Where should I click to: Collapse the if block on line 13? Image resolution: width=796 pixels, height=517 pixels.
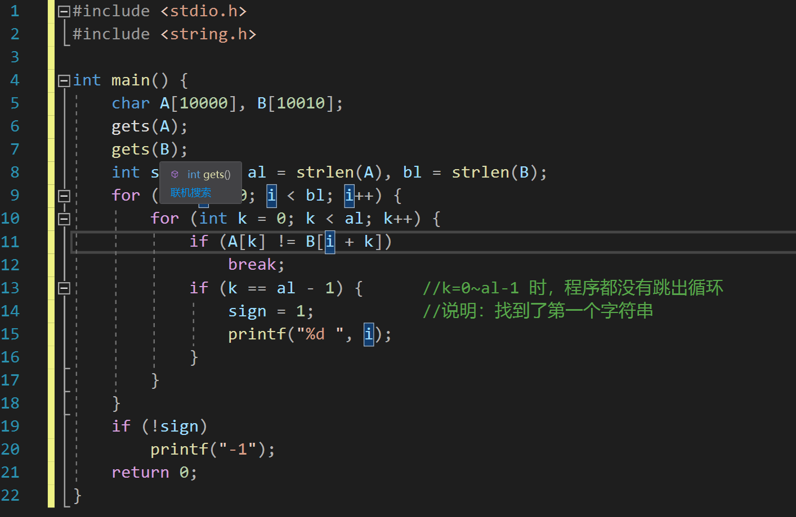pos(64,288)
